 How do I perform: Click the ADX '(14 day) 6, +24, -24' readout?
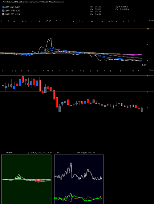point(86,153)
